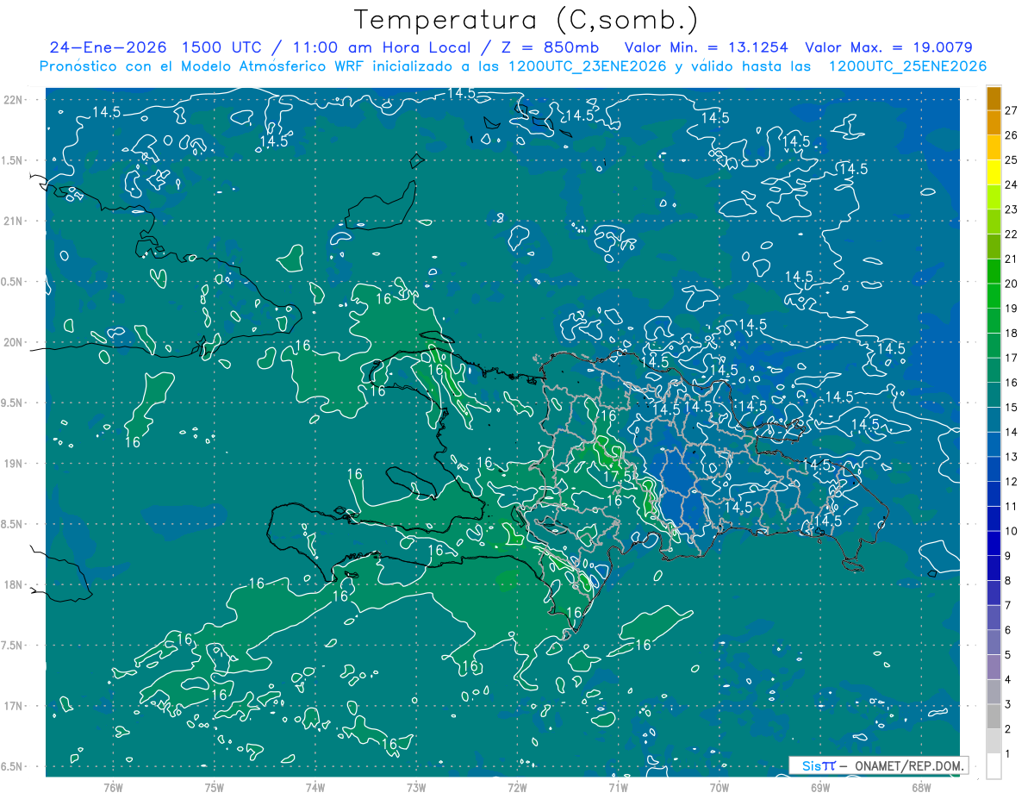Click latitude axis label '19N'
1034x799 pixels.
[x=12, y=463]
